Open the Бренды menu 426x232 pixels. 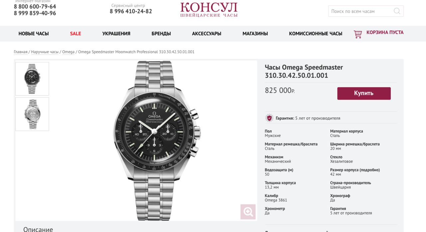click(161, 34)
